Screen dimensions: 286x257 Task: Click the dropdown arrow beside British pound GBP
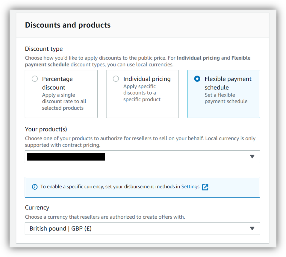[x=252, y=229]
